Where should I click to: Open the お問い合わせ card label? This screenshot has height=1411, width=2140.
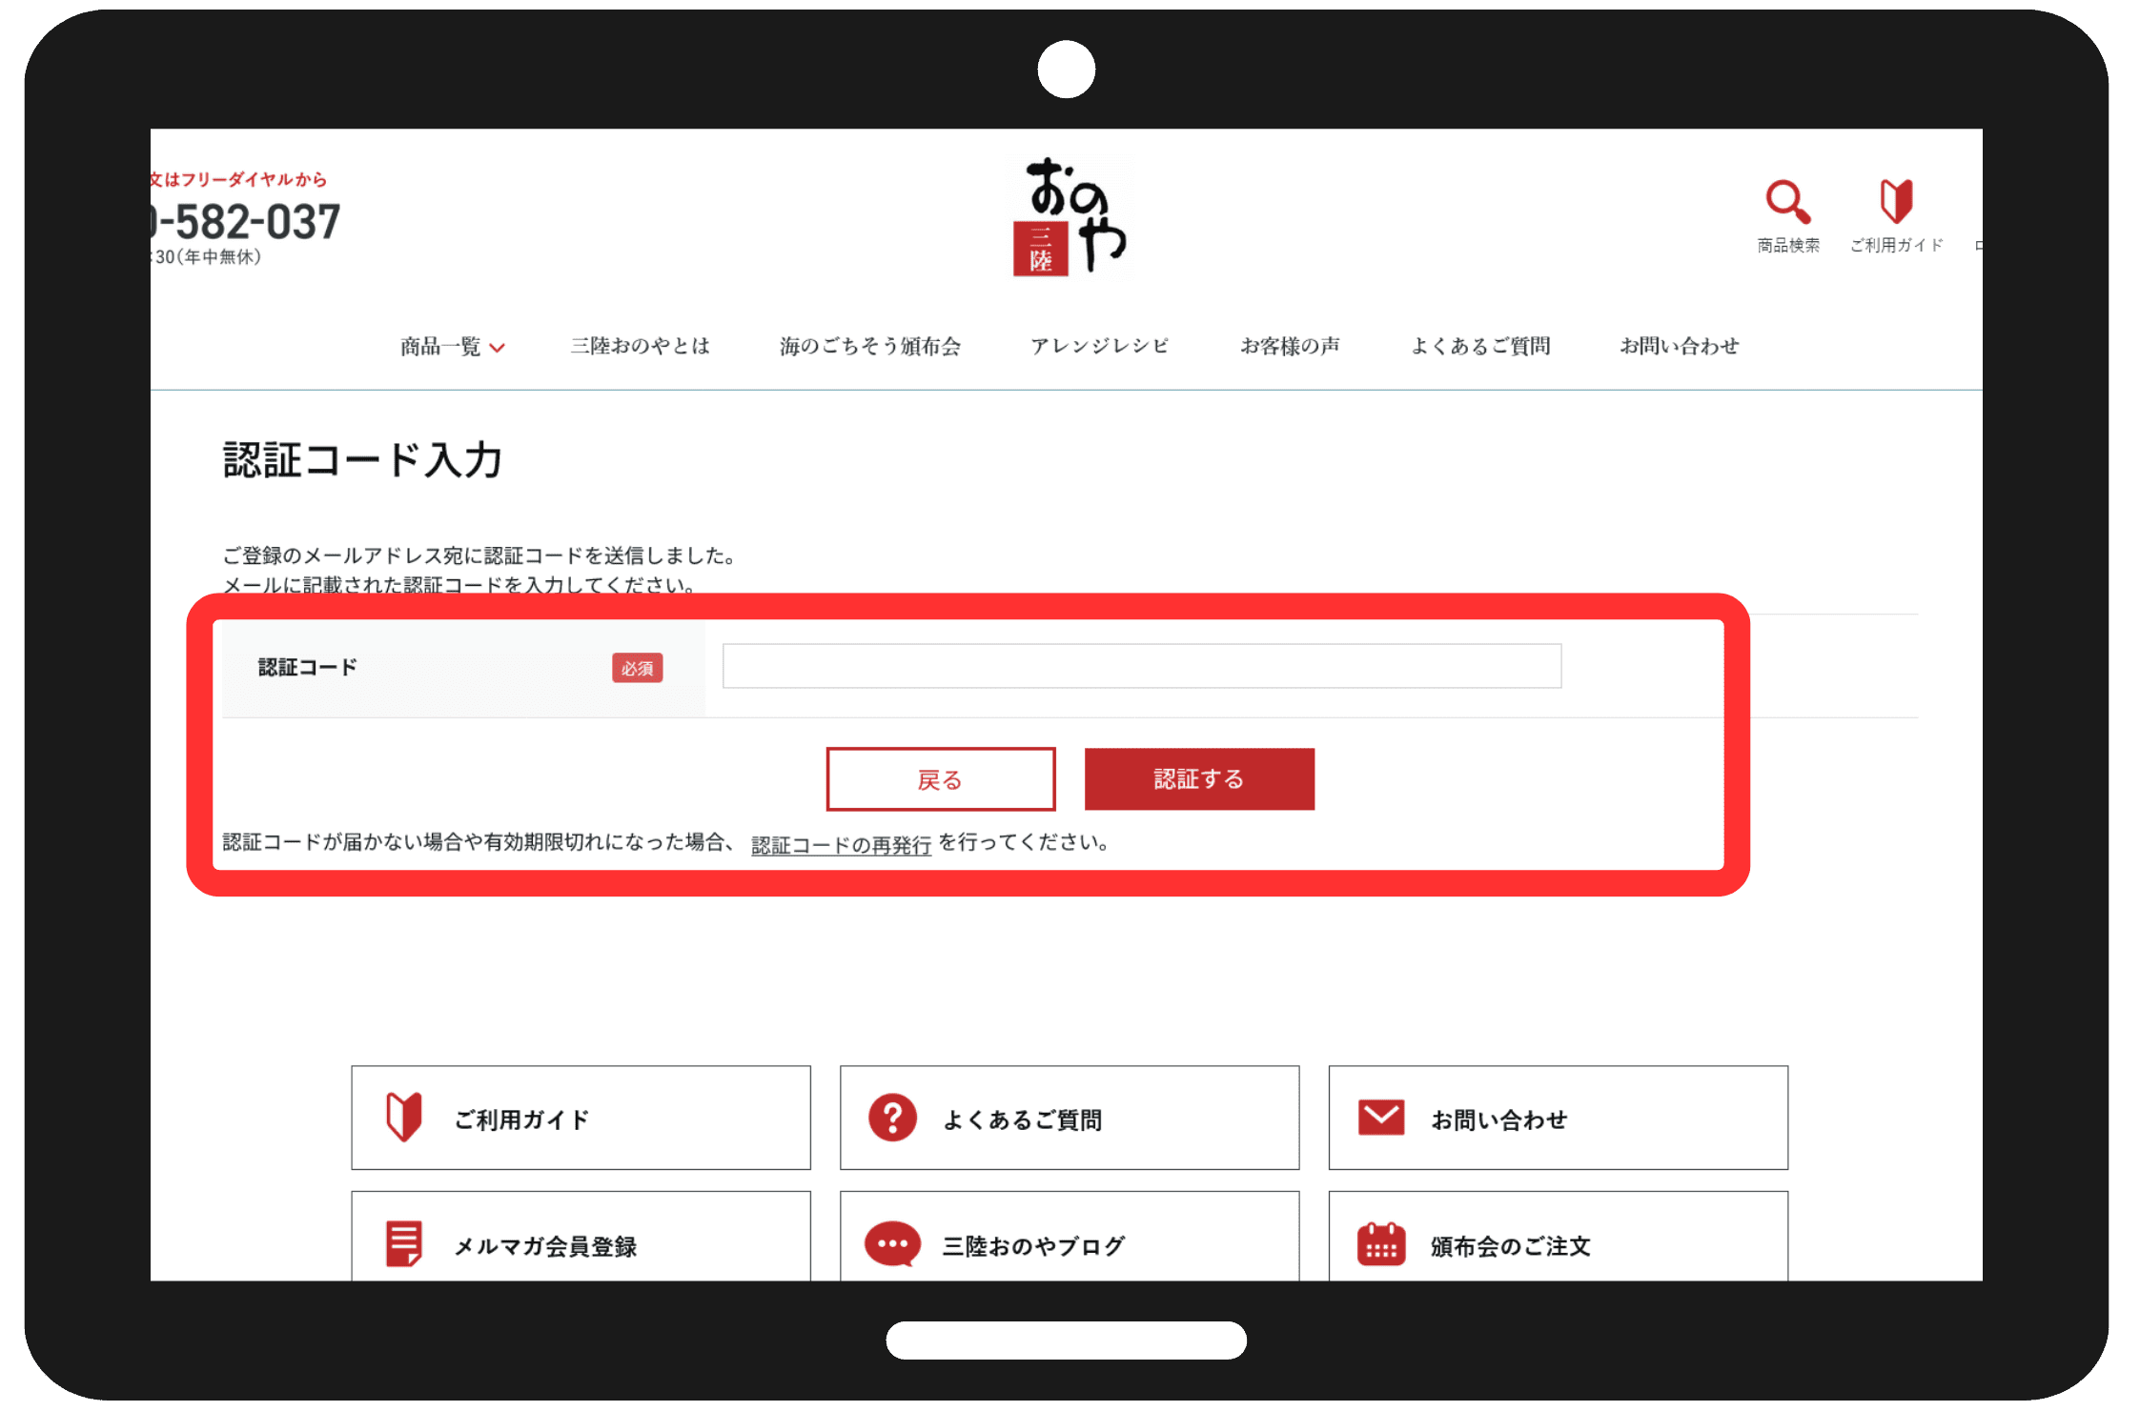coord(1499,1119)
